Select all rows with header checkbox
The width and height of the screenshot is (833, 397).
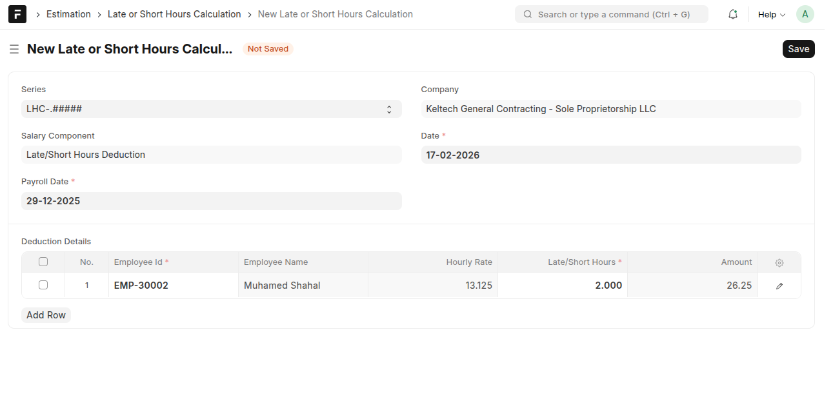pos(43,262)
